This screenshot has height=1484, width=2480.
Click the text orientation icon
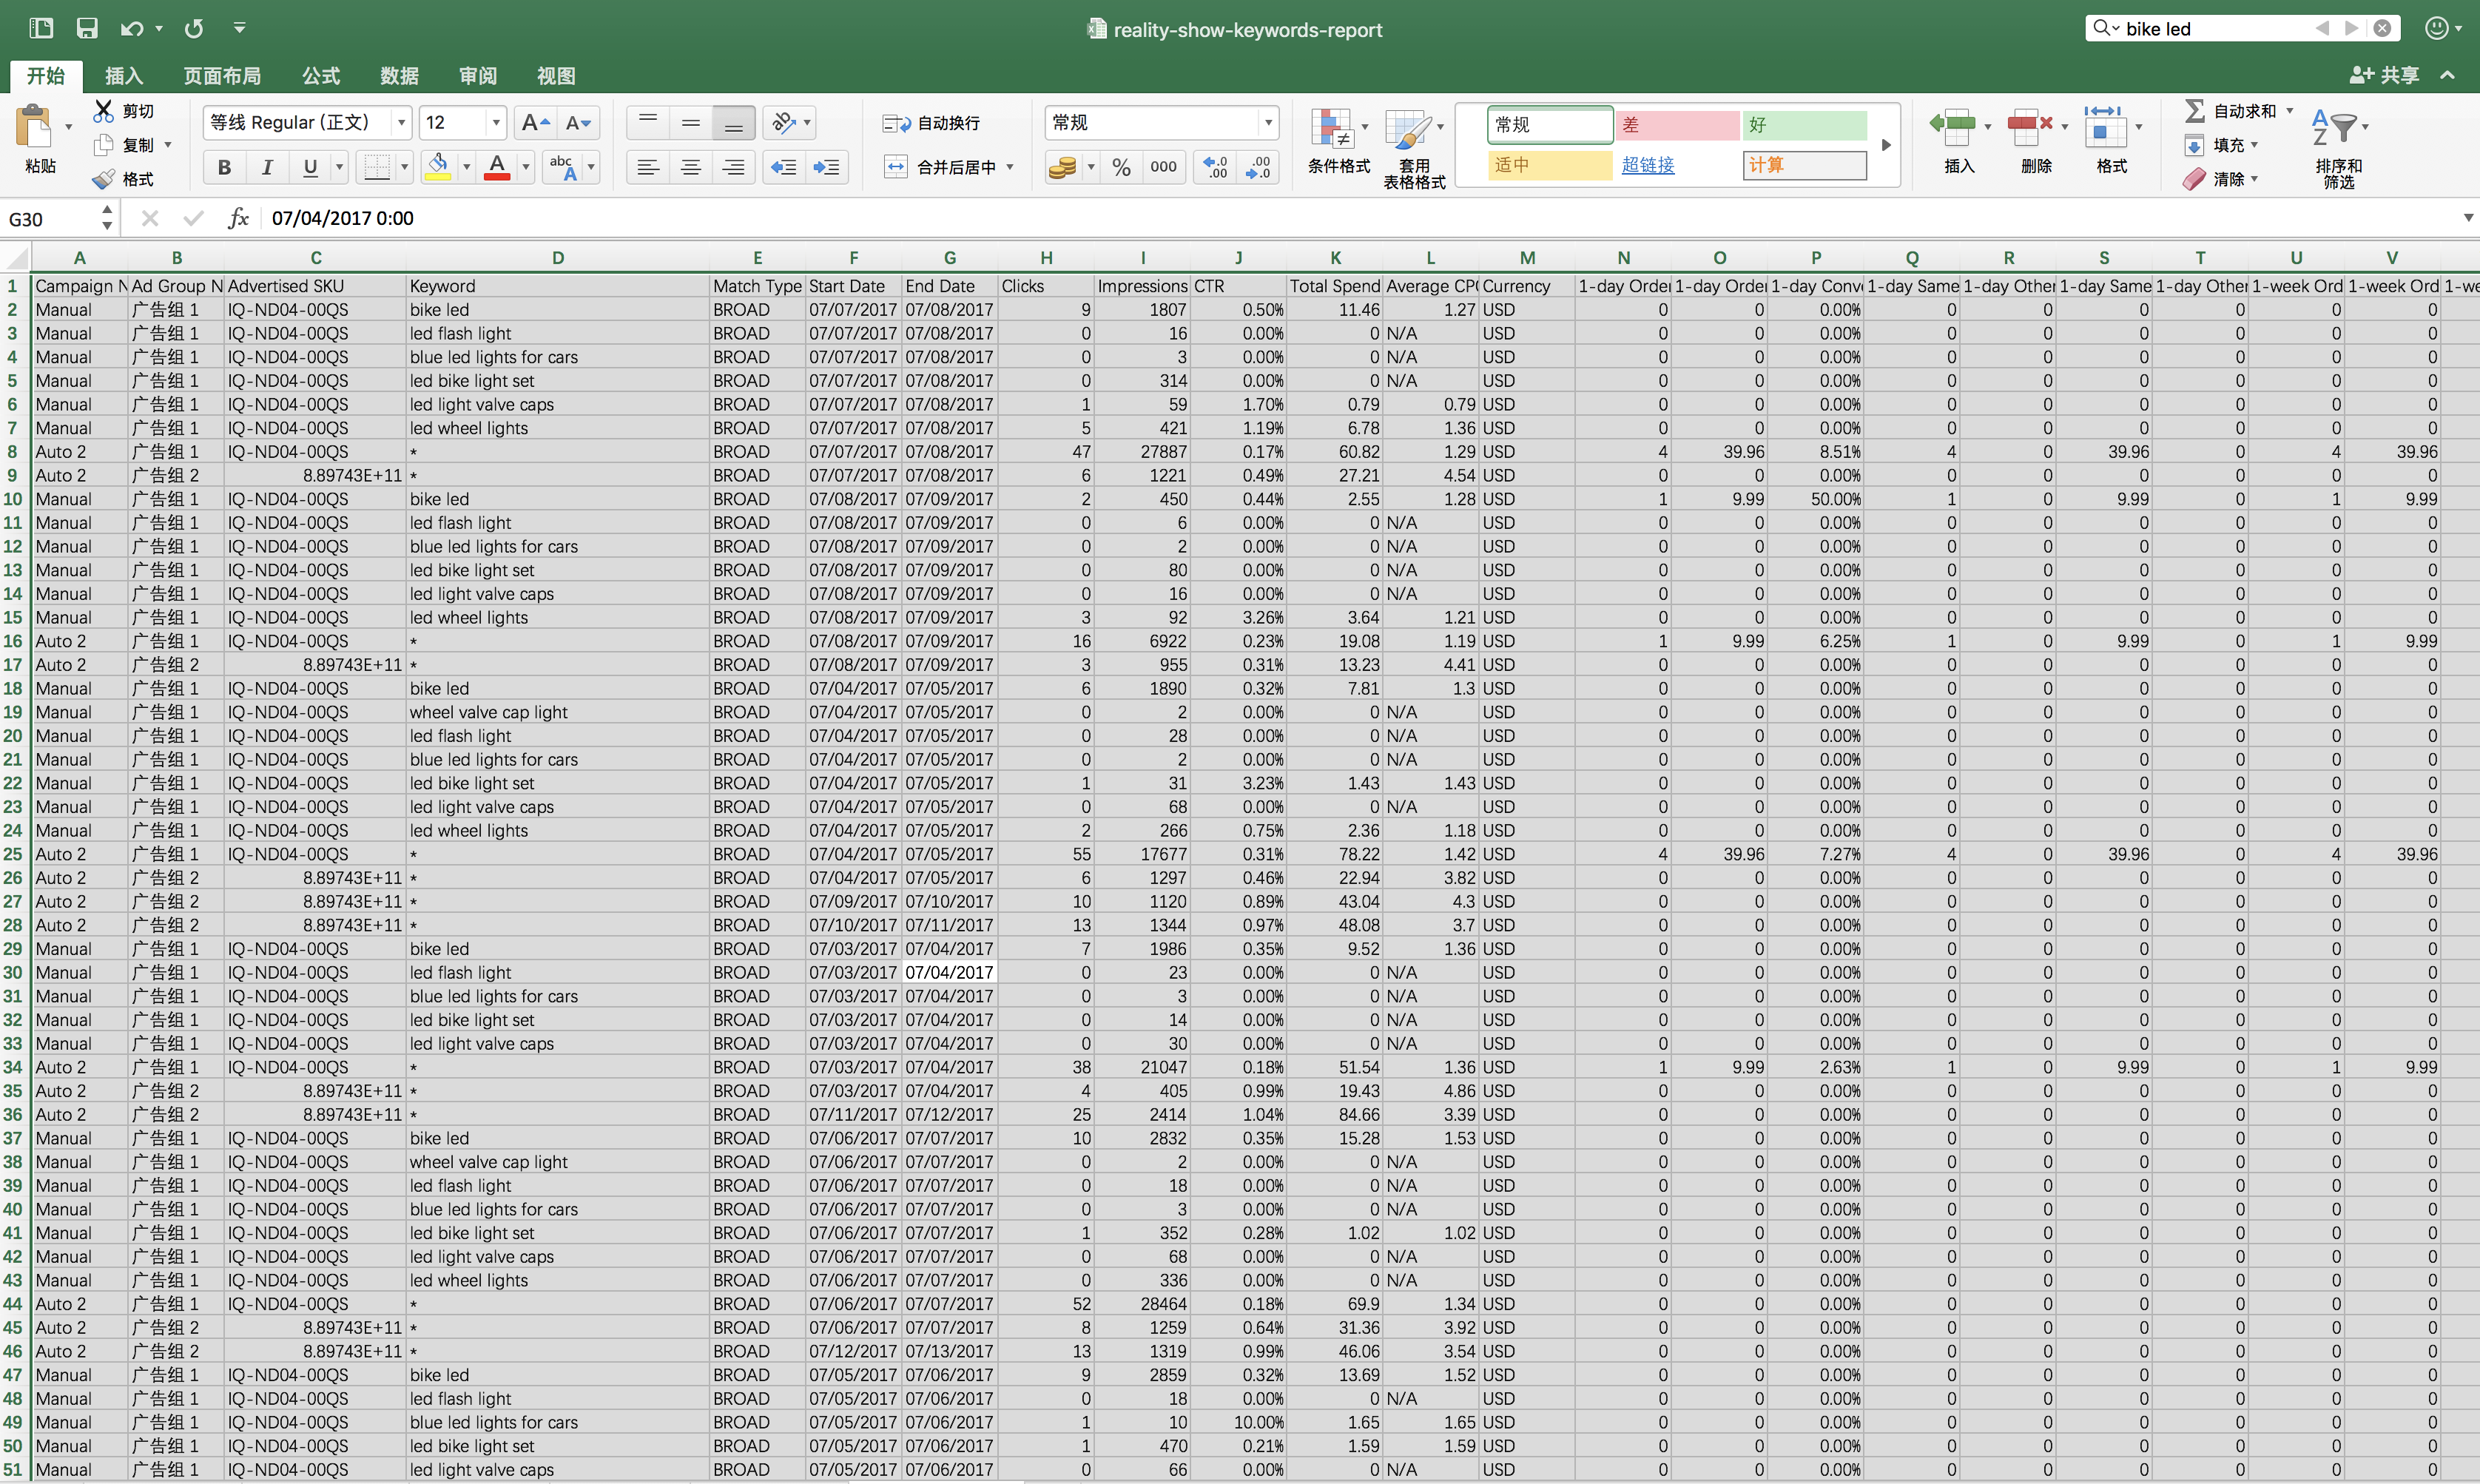coord(784,123)
